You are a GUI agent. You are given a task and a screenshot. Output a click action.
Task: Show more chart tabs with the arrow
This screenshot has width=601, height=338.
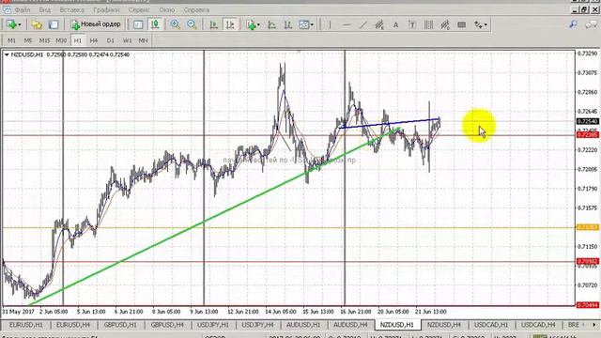(x=594, y=325)
